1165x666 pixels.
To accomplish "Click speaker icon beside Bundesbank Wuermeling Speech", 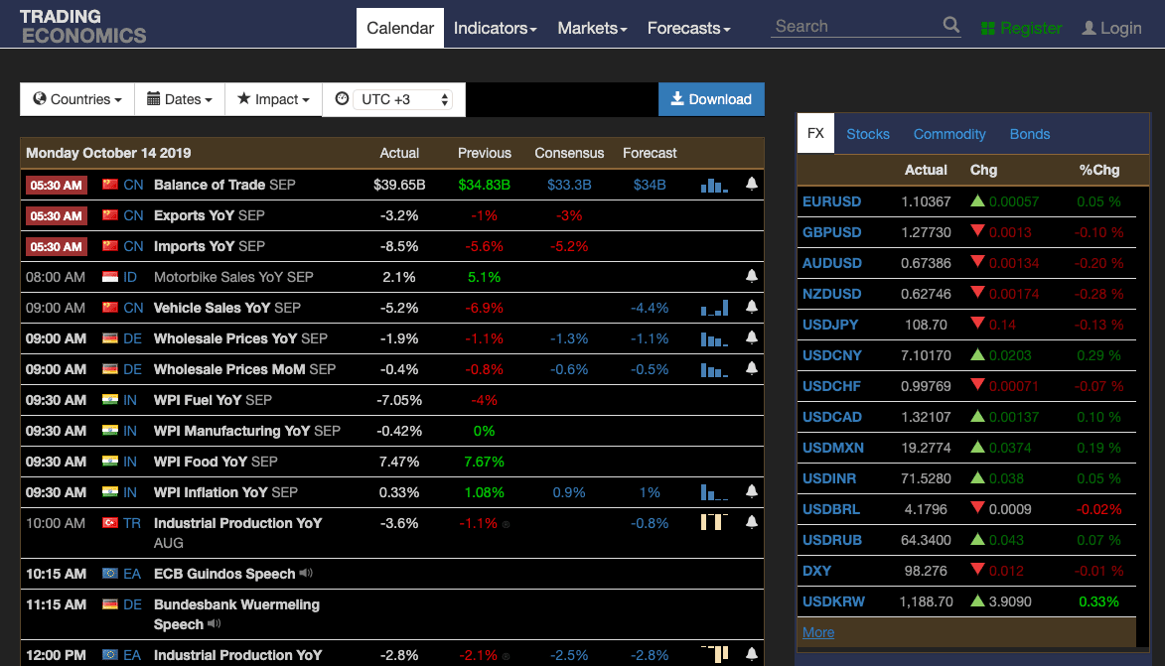I will [214, 623].
